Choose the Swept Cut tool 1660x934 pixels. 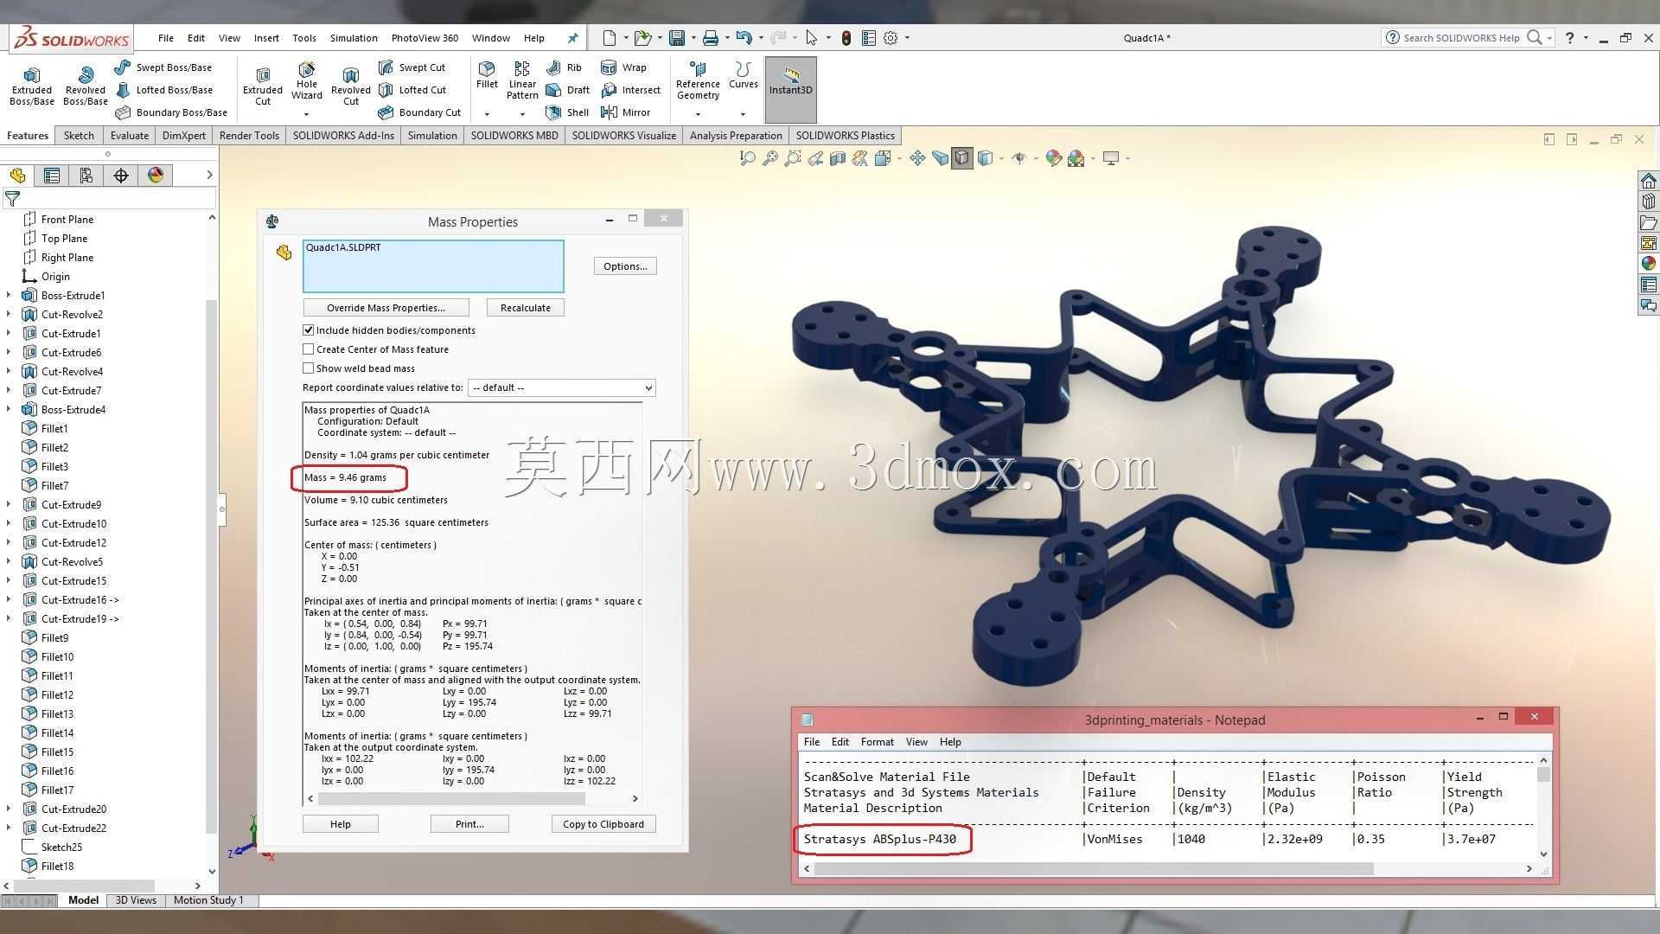point(412,67)
